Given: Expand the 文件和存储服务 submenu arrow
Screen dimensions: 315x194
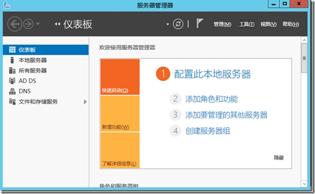Looking at the screenshot, I should (x=85, y=102).
